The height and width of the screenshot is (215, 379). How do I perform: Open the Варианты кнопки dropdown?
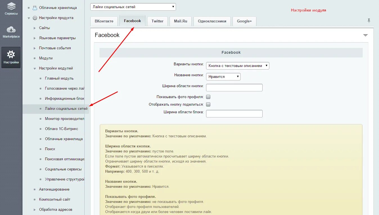(x=238, y=66)
